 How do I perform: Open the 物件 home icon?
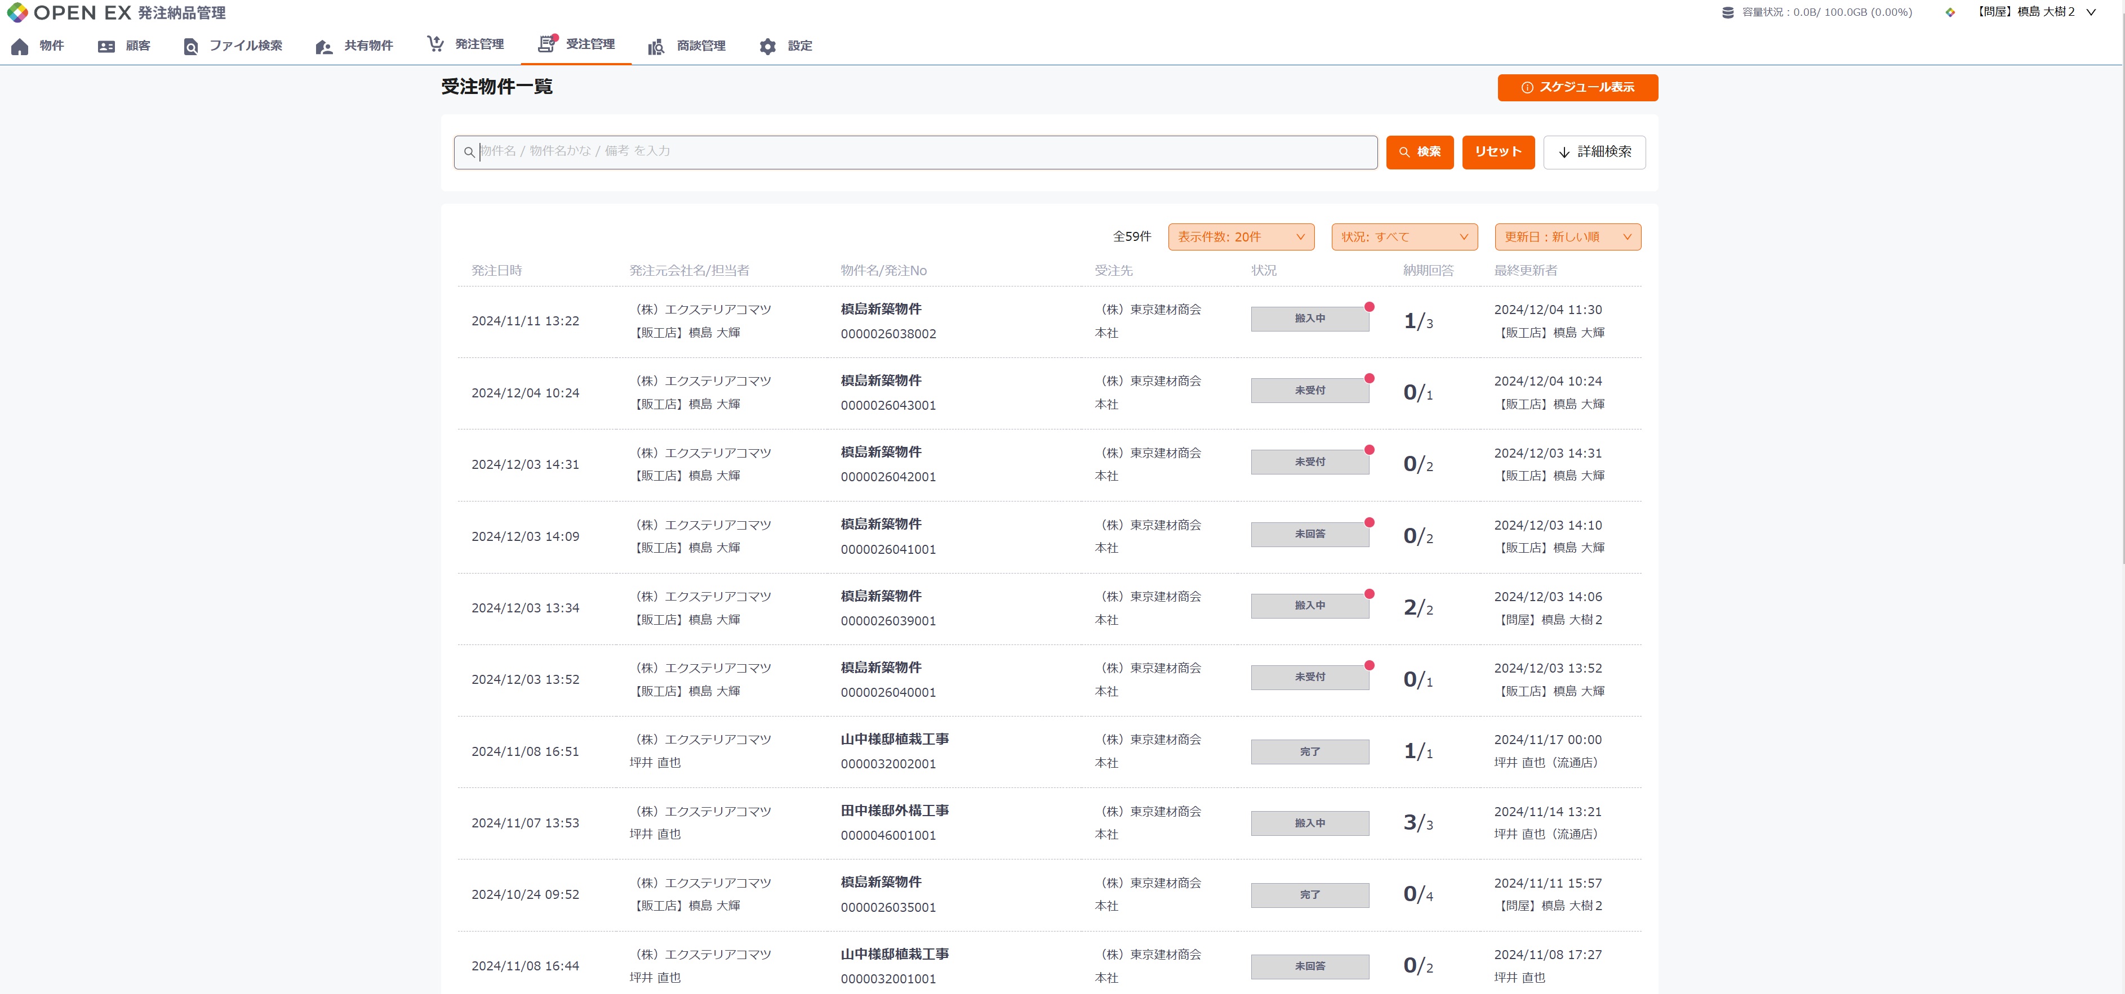pyautogui.click(x=20, y=46)
